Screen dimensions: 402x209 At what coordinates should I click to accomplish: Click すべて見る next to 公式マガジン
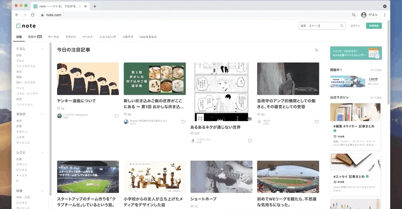(376, 97)
